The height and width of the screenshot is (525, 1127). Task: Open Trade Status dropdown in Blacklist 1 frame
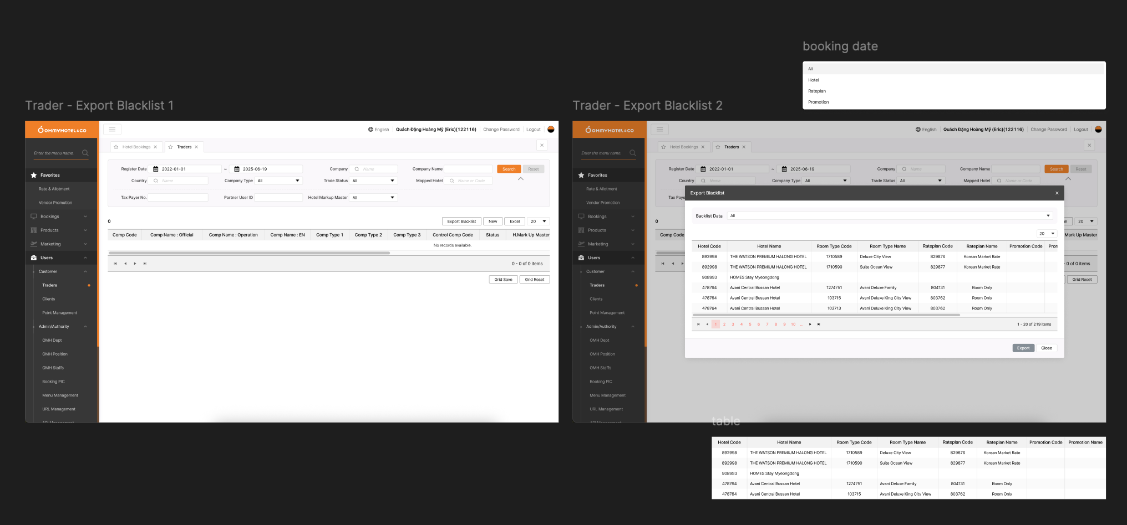(374, 181)
